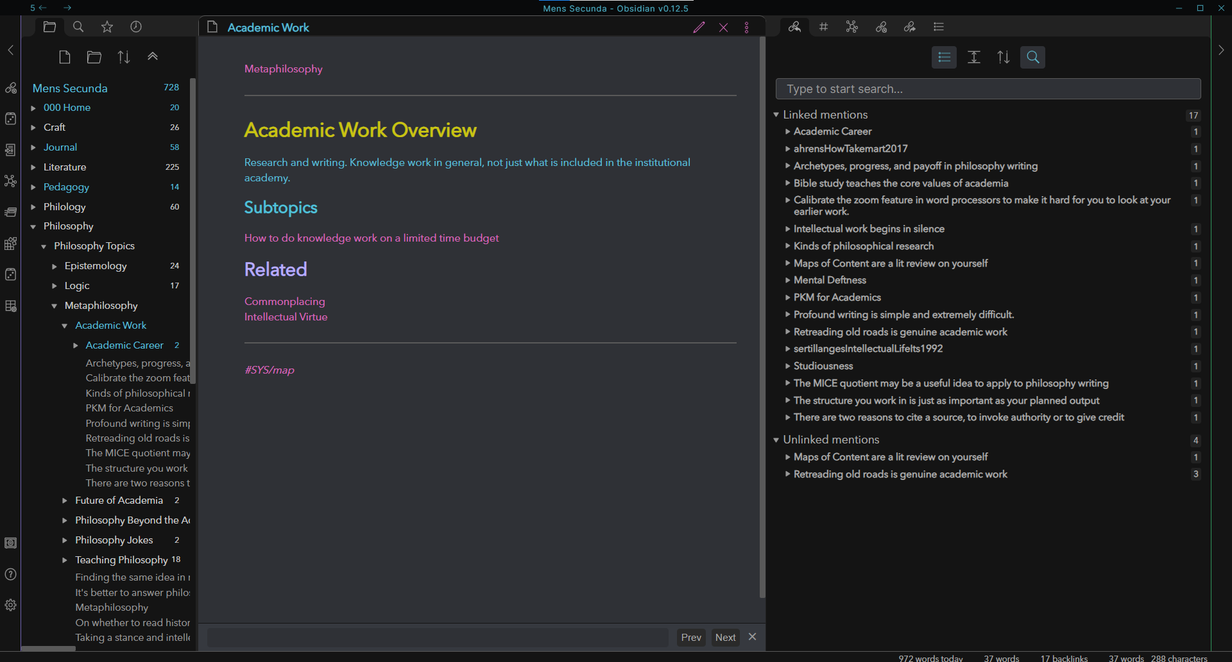Viewport: 1232px width, 662px height.
Task: Change the file explorer sort order
Action: pos(124,56)
